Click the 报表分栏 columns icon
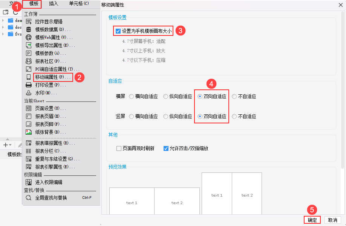Viewport: 346px width, 226px height. 29,151
